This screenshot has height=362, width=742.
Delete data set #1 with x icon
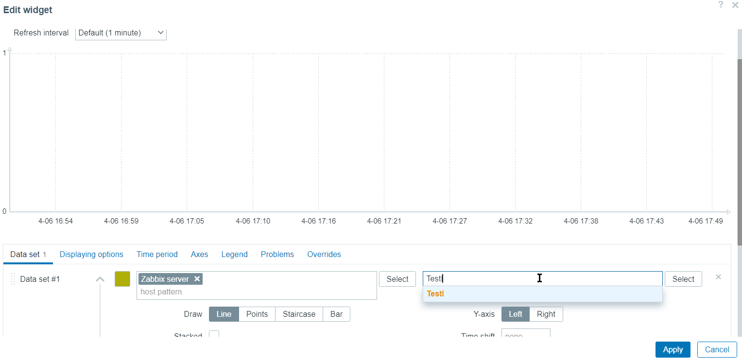(718, 277)
